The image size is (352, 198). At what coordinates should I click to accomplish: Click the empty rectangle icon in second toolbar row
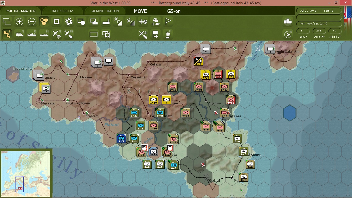click(x=94, y=34)
